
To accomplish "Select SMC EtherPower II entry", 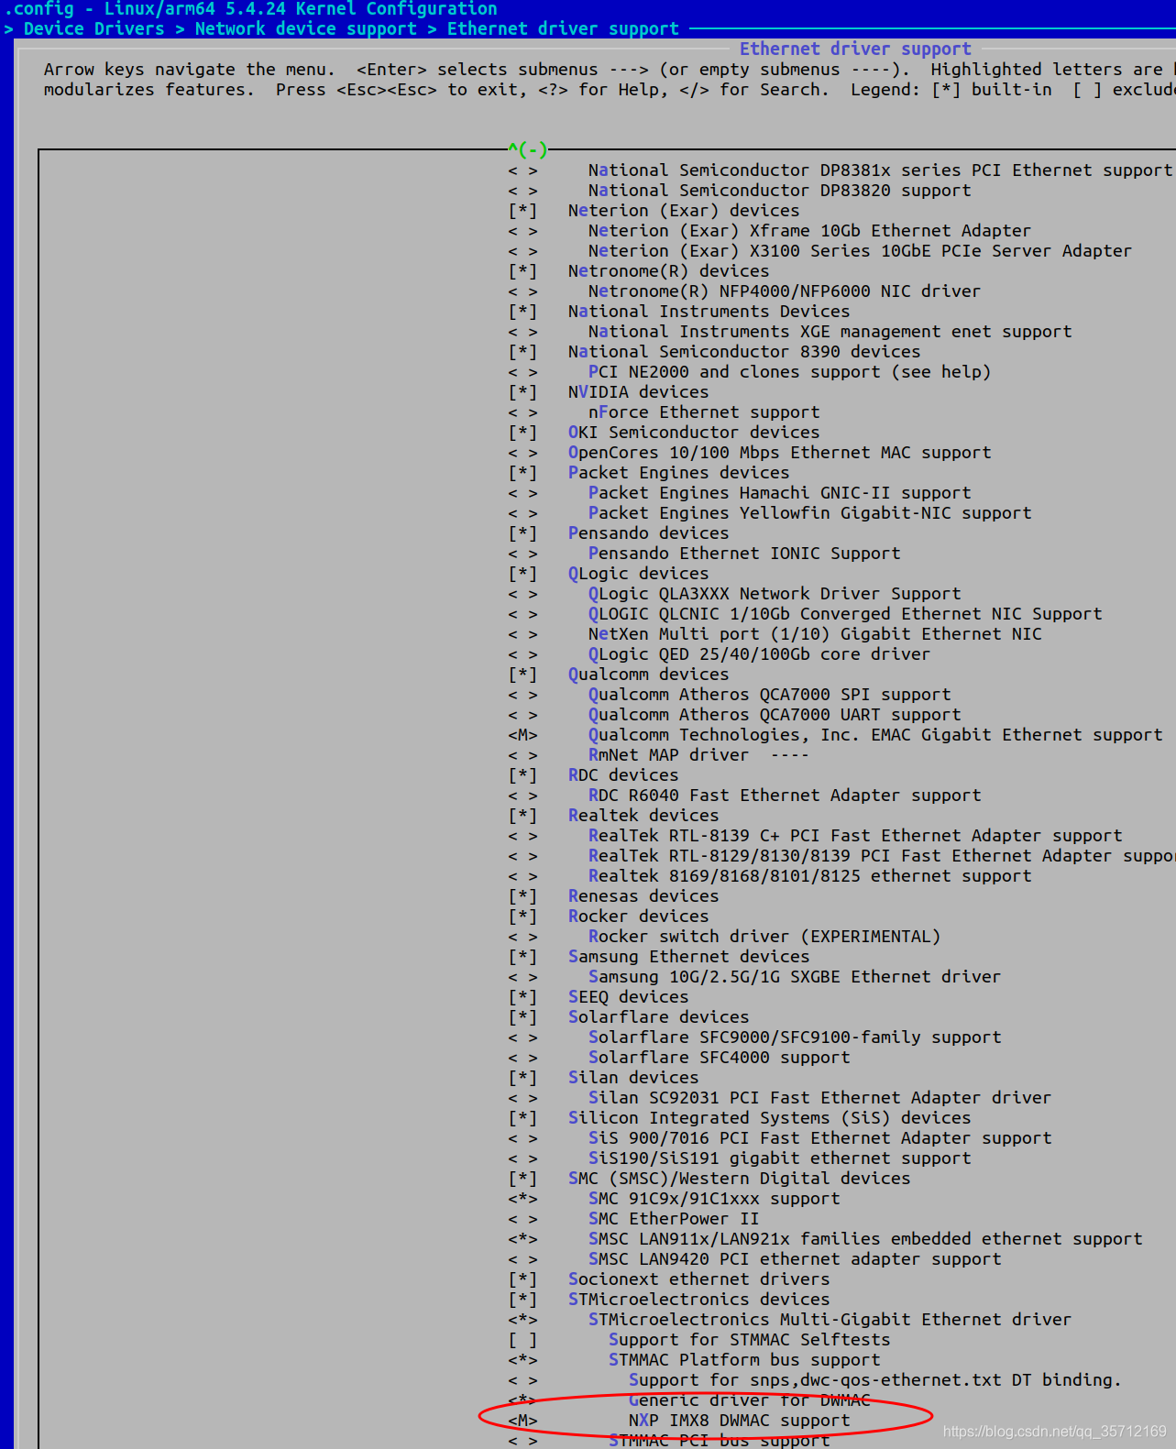I will pos(674,1219).
